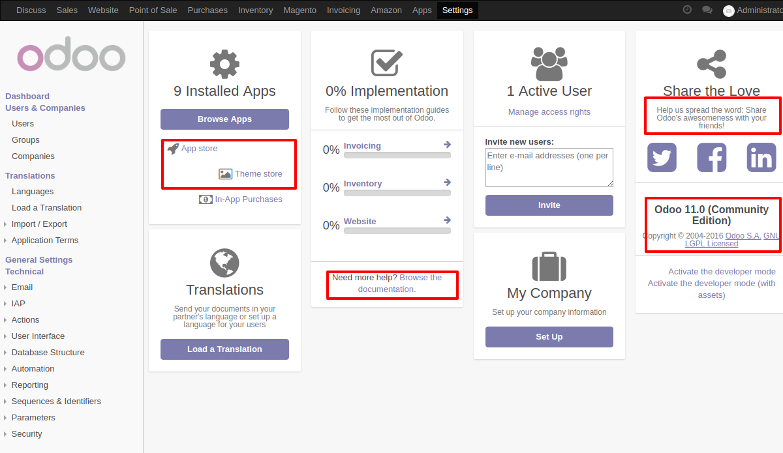Expand the User Interface menu
Viewport: 783px width, 453px height.
[38, 336]
